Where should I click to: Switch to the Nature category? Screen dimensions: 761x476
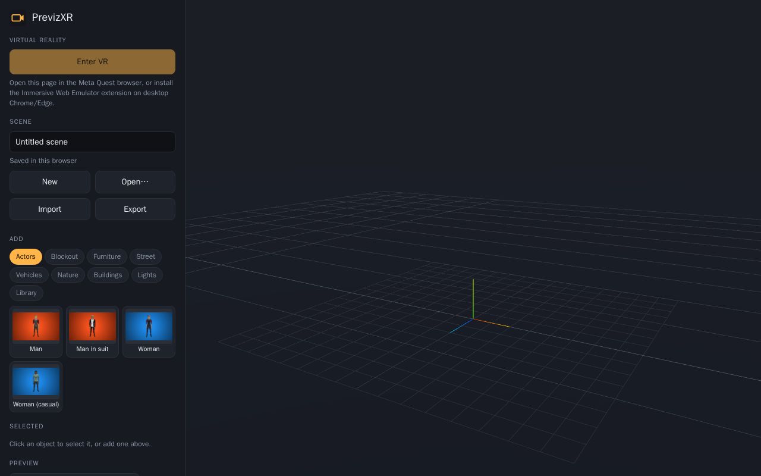coord(68,275)
